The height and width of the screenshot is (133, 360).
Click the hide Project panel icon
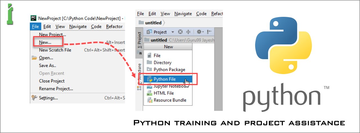click(209, 32)
